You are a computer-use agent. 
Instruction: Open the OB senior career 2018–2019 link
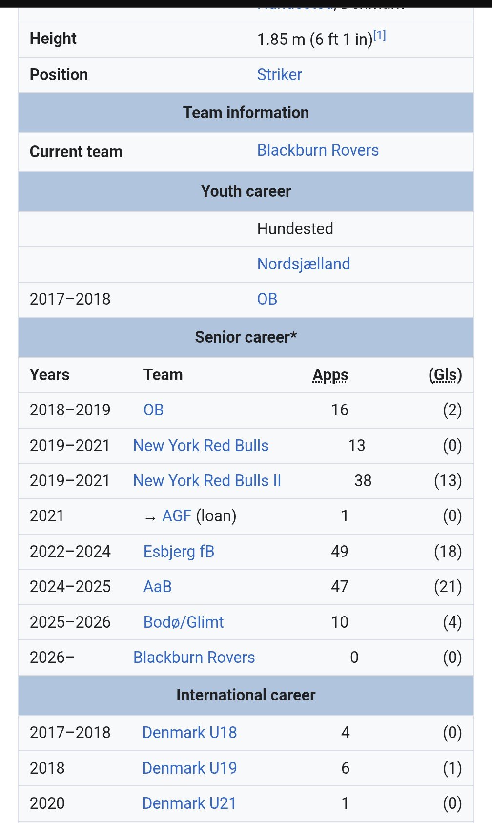tap(153, 410)
